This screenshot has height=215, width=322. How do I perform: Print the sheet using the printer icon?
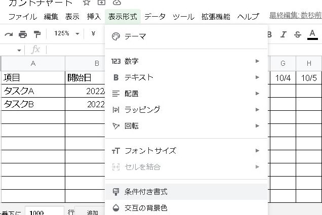click(x=23, y=34)
